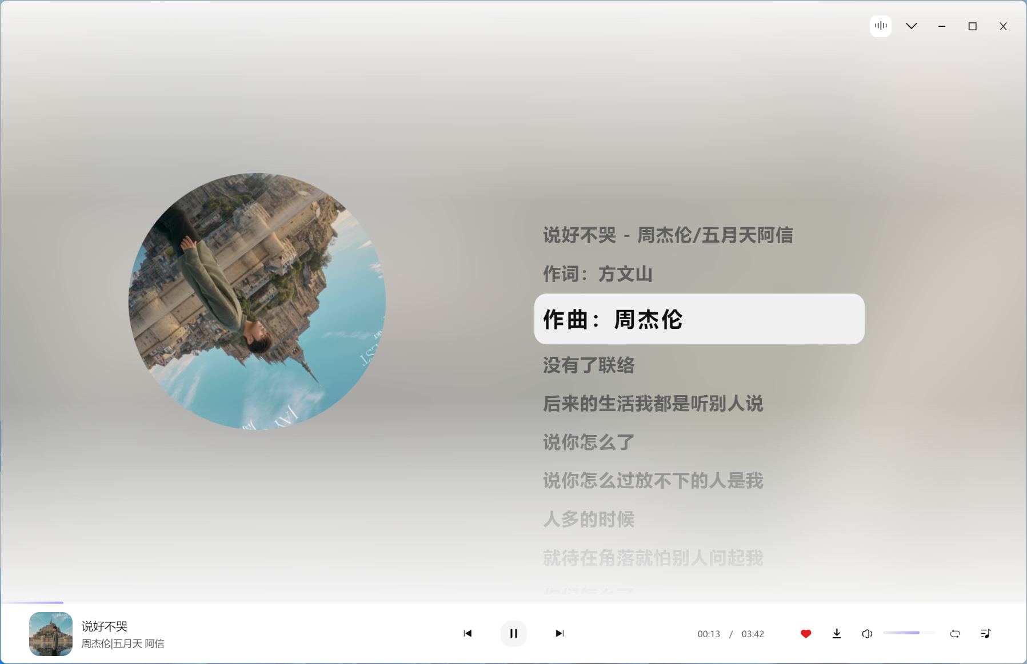This screenshot has width=1027, height=664.
Task: Download the current song
Action: 837,634
